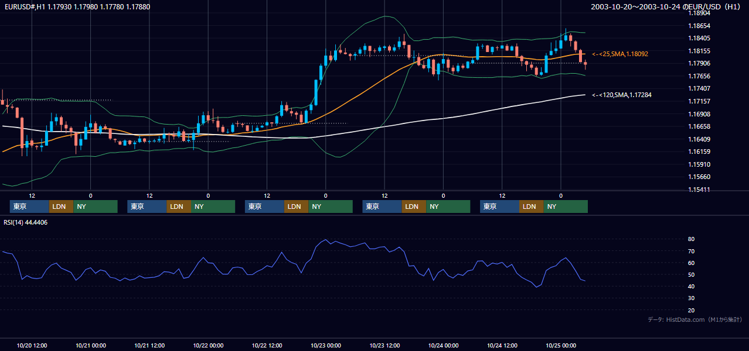Screen dimensions: 749x351
Task: Select the 25 SMA label reading 1.18092
Action: [x=620, y=54]
